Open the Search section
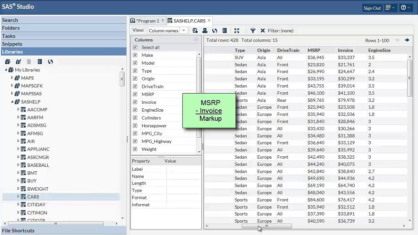The image size is (418, 235). click(x=63, y=20)
